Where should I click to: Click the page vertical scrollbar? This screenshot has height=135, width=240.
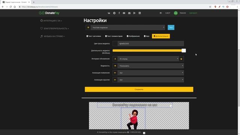tap(239, 78)
